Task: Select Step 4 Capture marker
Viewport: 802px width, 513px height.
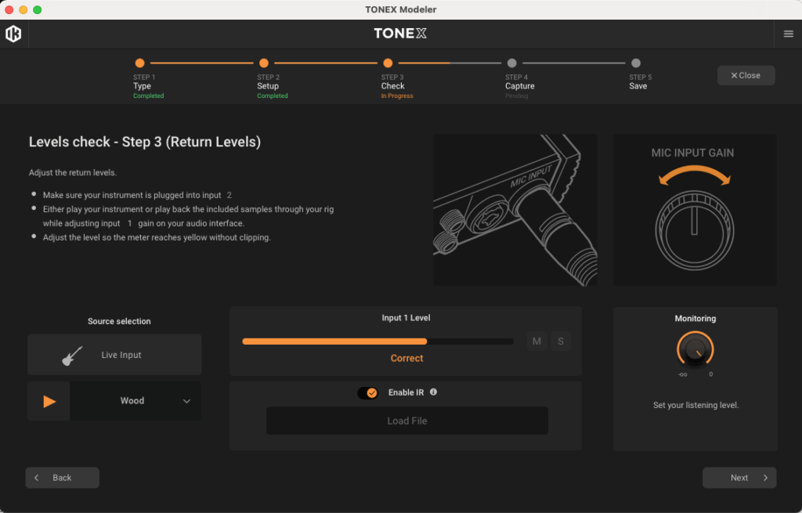Action: pyautogui.click(x=511, y=63)
